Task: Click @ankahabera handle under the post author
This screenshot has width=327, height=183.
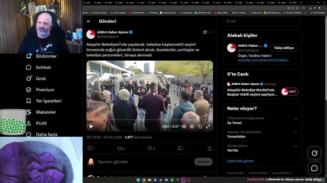Action: point(108,37)
